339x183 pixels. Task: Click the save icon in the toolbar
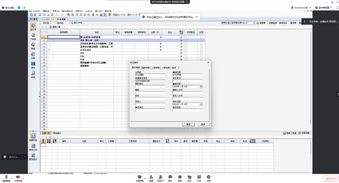[40, 14]
